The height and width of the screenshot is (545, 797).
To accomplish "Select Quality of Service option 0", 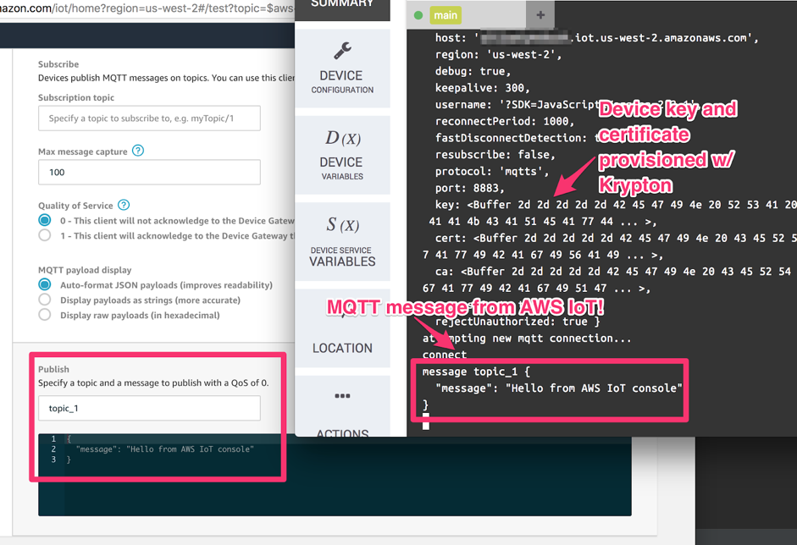I will pyautogui.click(x=45, y=221).
